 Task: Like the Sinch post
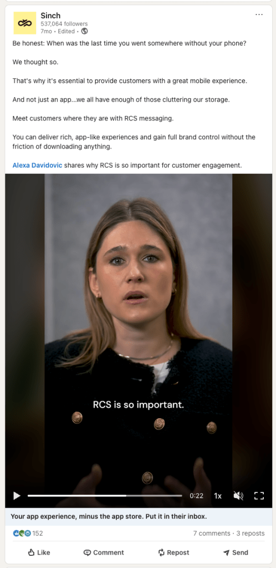[x=39, y=552]
